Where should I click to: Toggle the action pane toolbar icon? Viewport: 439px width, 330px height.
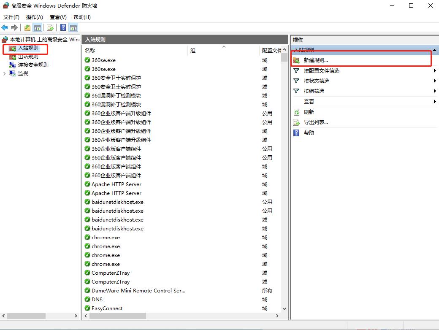73,27
